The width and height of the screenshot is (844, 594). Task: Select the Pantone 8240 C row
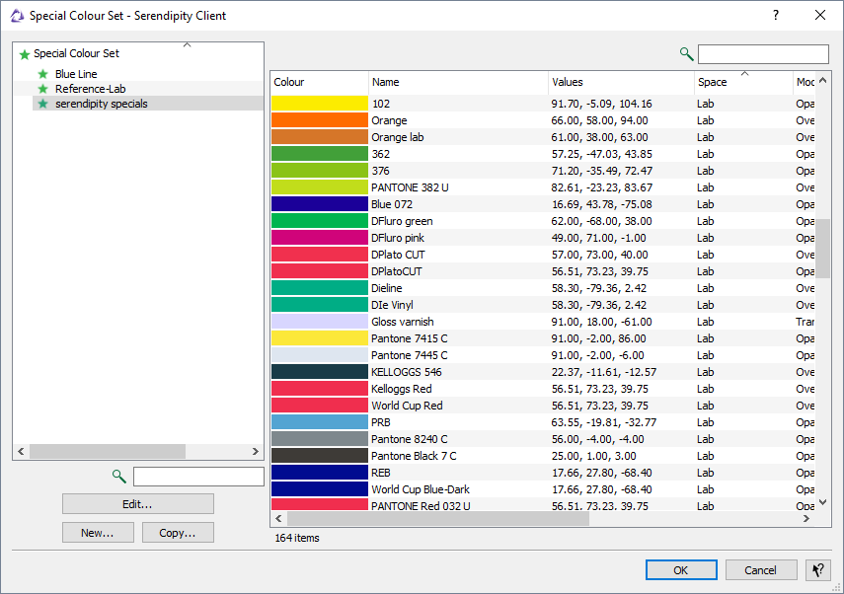543,439
